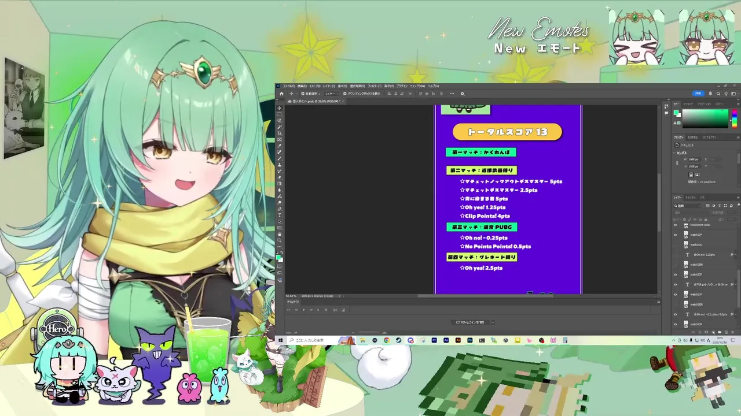
Task: Select the Crop tool
Action: pyautogui.click(x=280, y=133)
